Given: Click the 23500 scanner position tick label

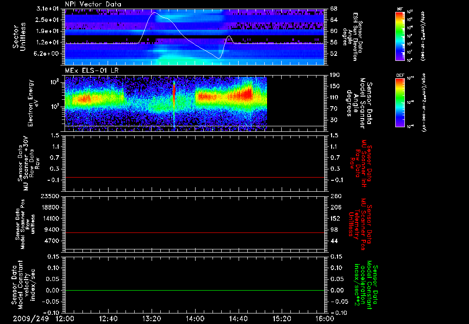Looking at the screenshot, I should point(49,196).
